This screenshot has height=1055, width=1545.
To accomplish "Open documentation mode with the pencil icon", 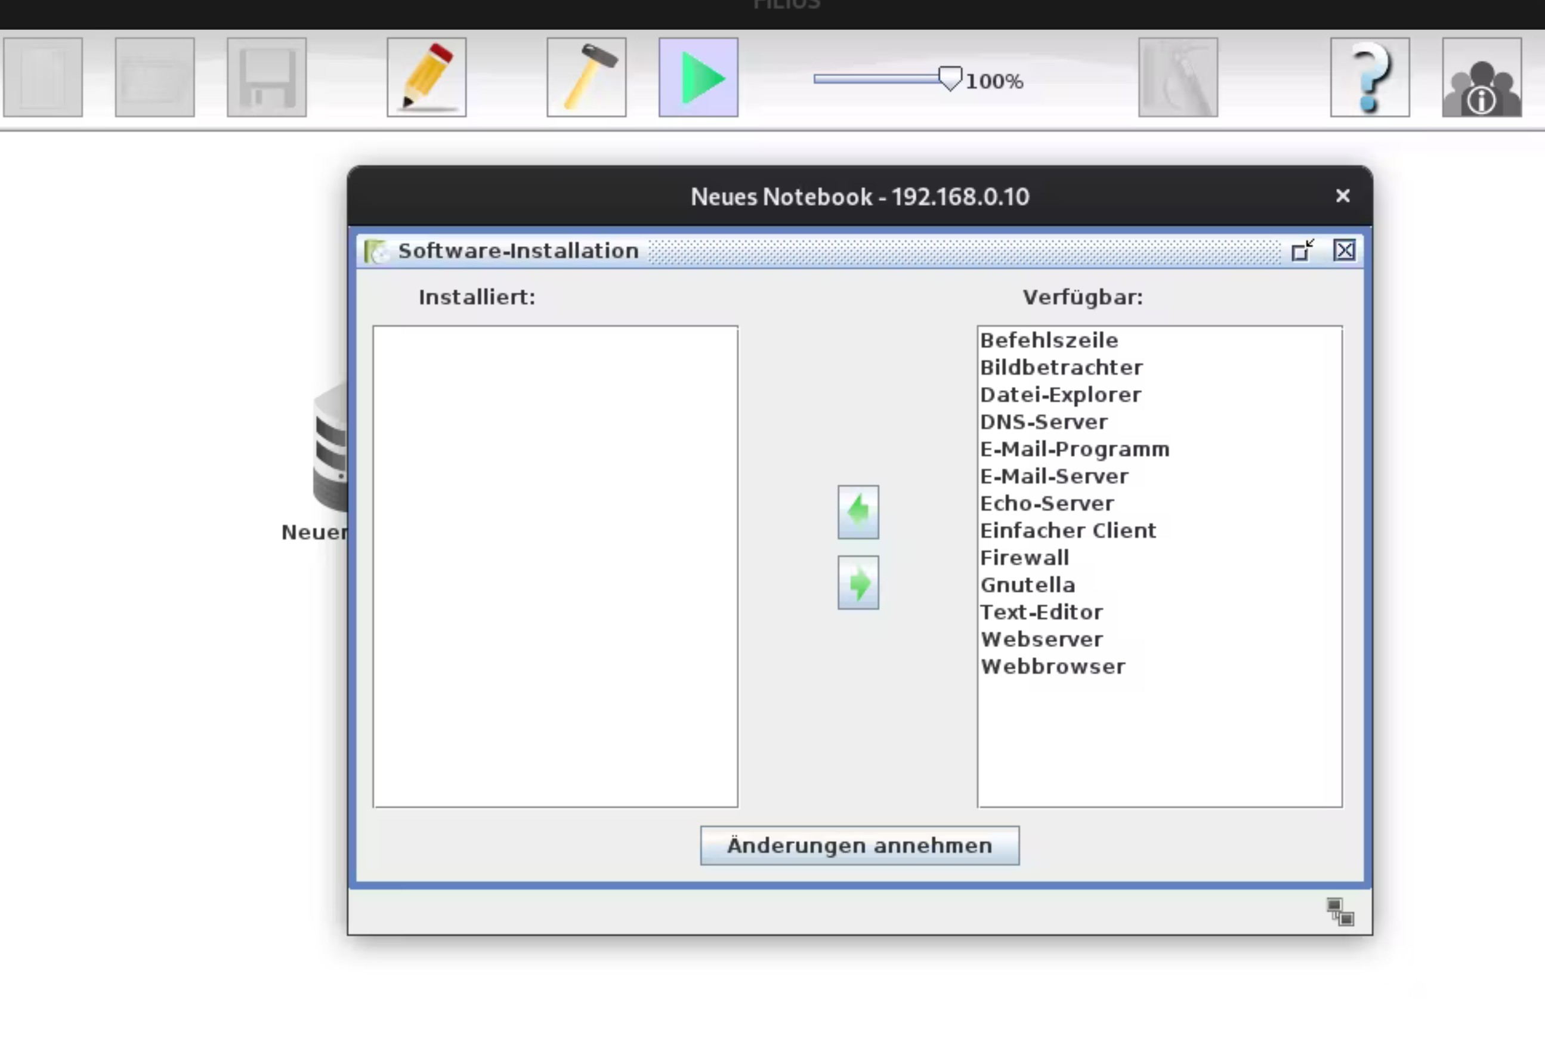I will point(426,77).
